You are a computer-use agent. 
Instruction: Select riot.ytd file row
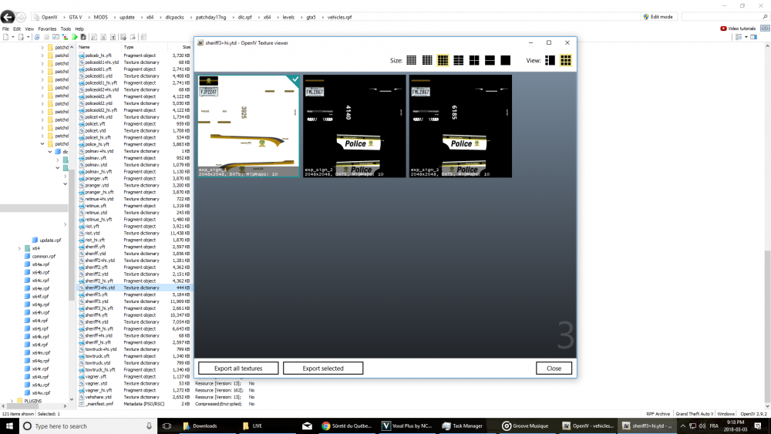tap(134, 234)
